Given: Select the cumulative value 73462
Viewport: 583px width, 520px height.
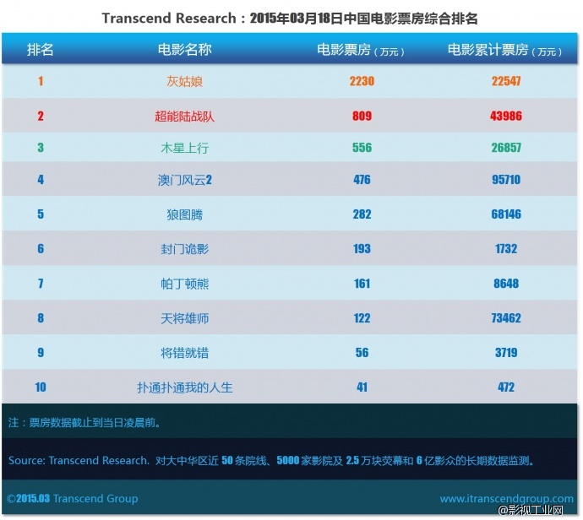Looking at the screenshot, I should 506,318.
